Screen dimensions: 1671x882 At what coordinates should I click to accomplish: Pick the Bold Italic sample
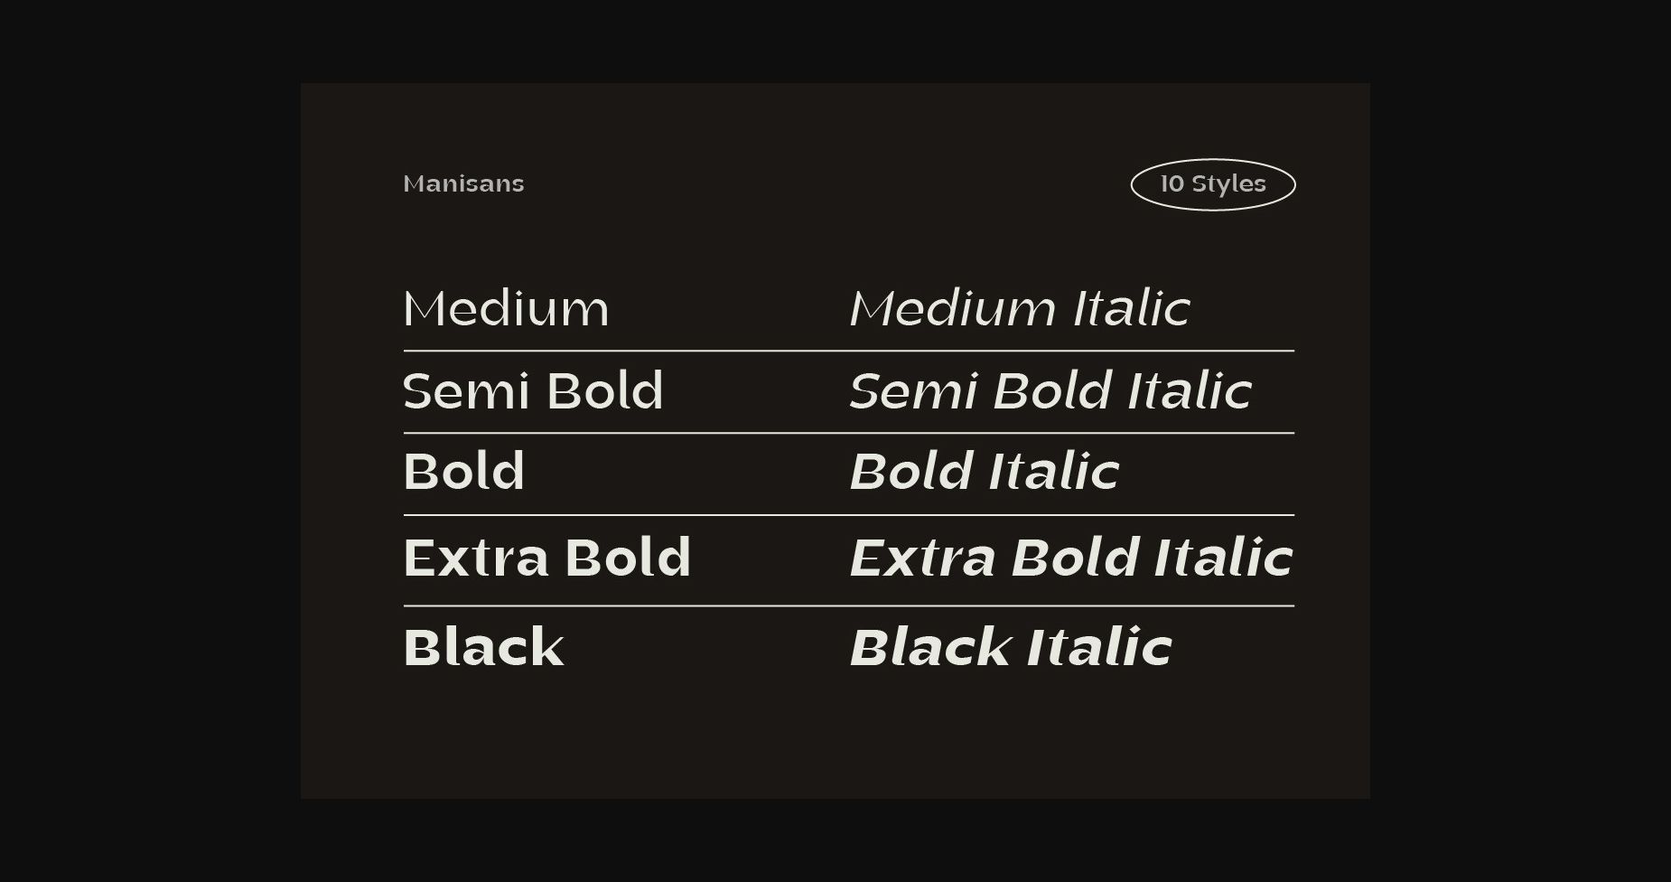985,471
